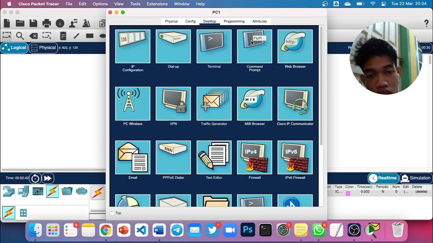This screenshot has width=433, height=243.
Task: Open the Command Prompt app
Action: coord(254,46)
